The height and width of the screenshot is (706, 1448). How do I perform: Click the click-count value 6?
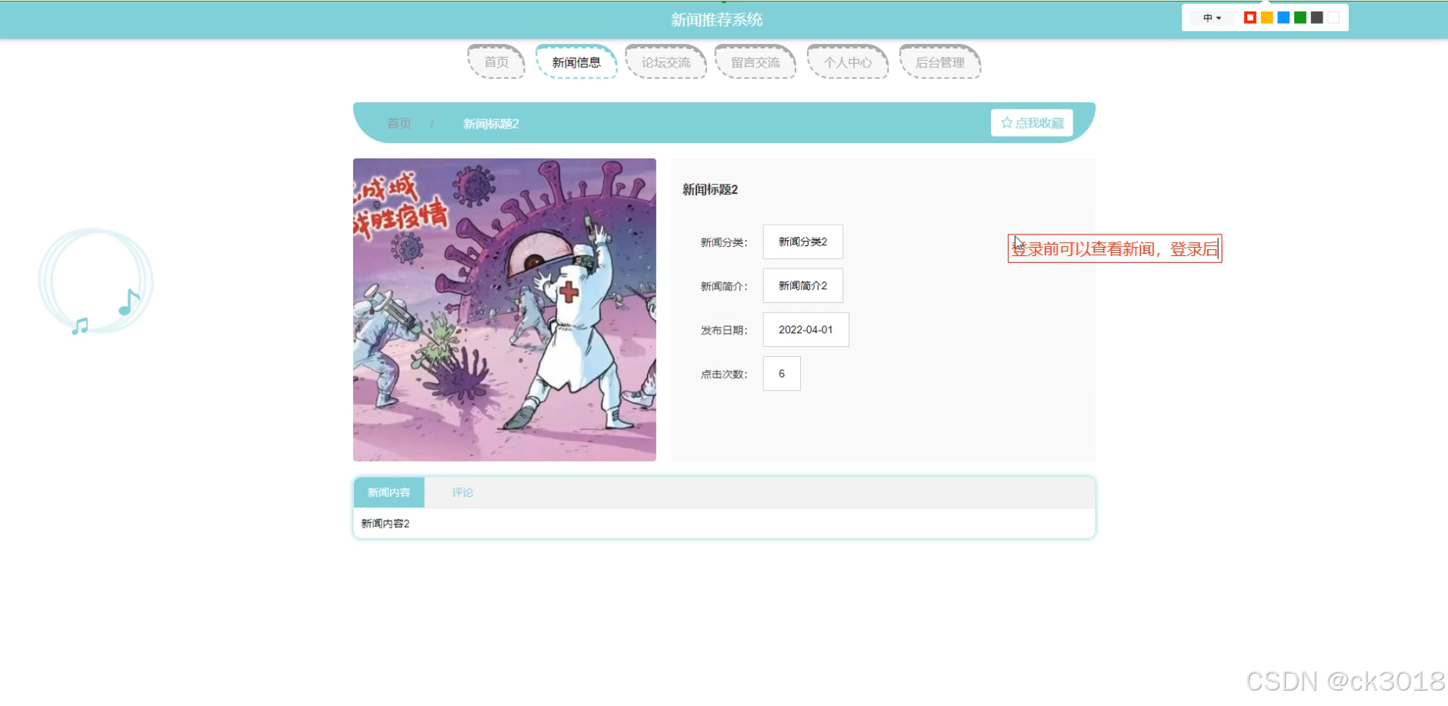[782, 373]
